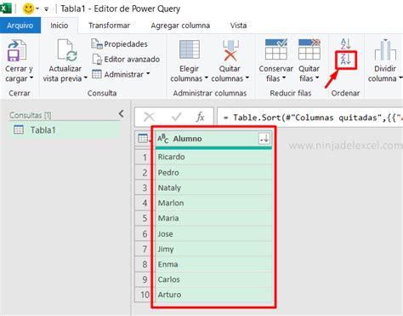Select the cell Jose
403x316 pixels.
click(213, 233)
